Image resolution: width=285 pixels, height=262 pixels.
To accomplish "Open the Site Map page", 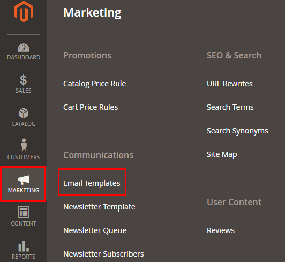I will pos(222,155).
